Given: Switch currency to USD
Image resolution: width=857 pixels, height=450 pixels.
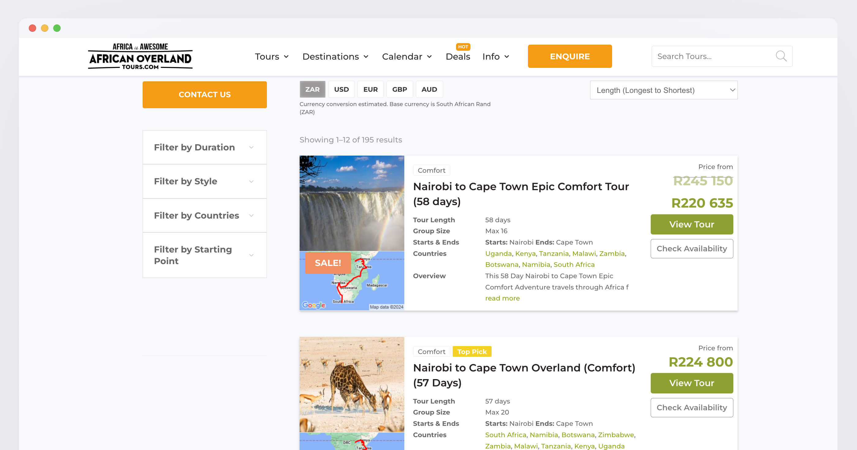Looking at the screenshot, I should pyautogui.click(x=341, y=89).
